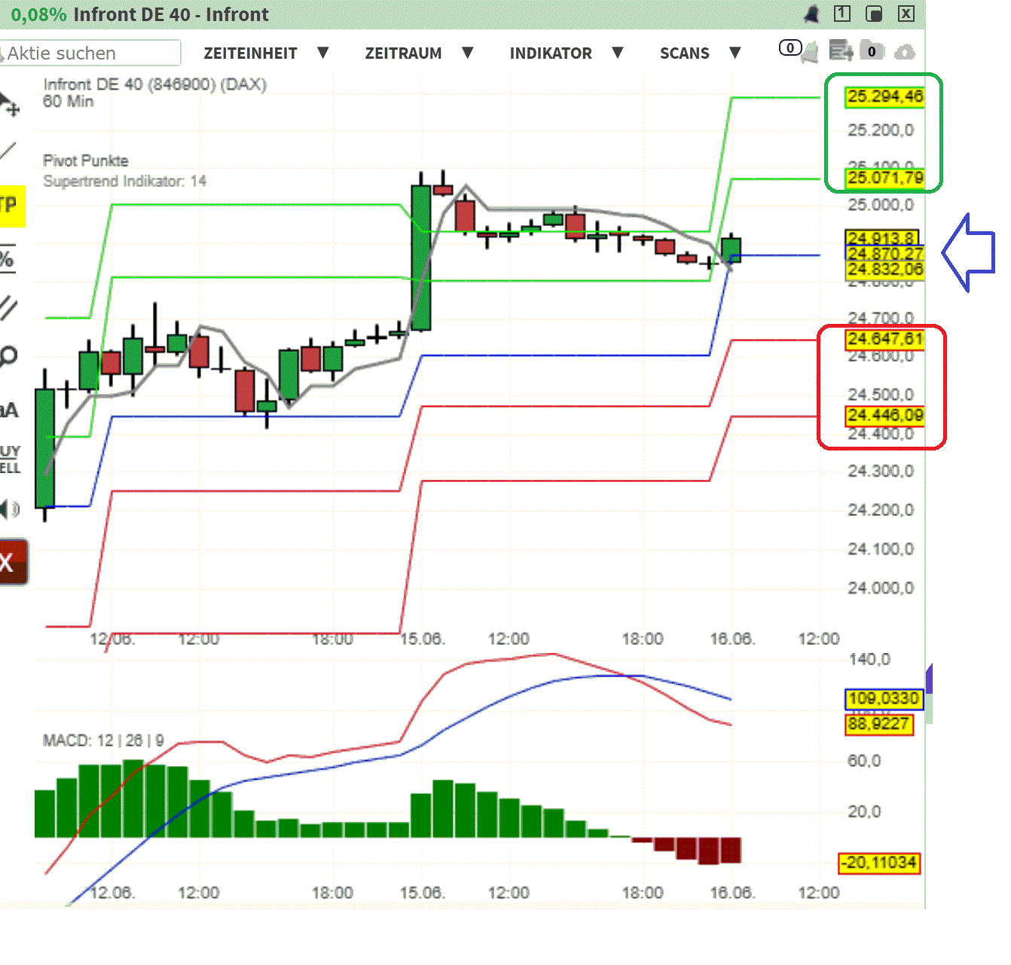The width and height of the screenshot is (1011, 965).
Task: Click the Infront DE 40 (846900) (DAX) chart title
Action: [x=154, y=84]
